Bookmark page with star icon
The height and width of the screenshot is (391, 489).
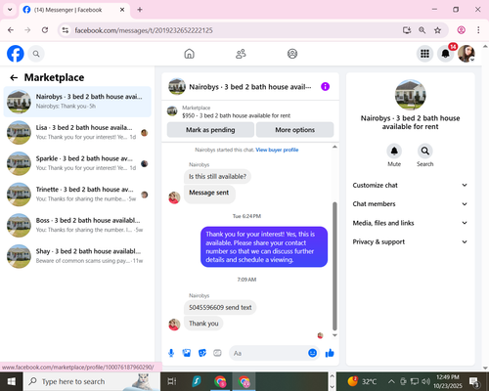click(437, 30)
